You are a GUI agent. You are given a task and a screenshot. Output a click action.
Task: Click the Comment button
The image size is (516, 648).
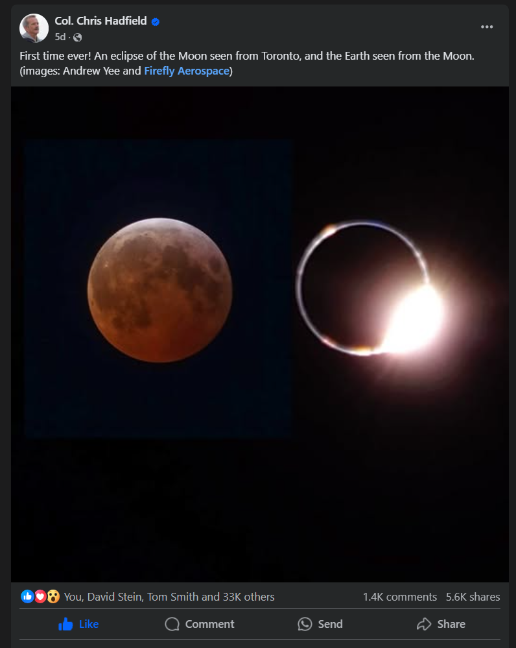[200, 624]
